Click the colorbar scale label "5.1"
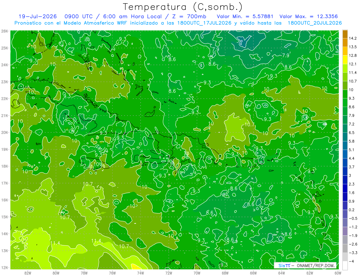 pyautogui.click(x=352, y=150)
